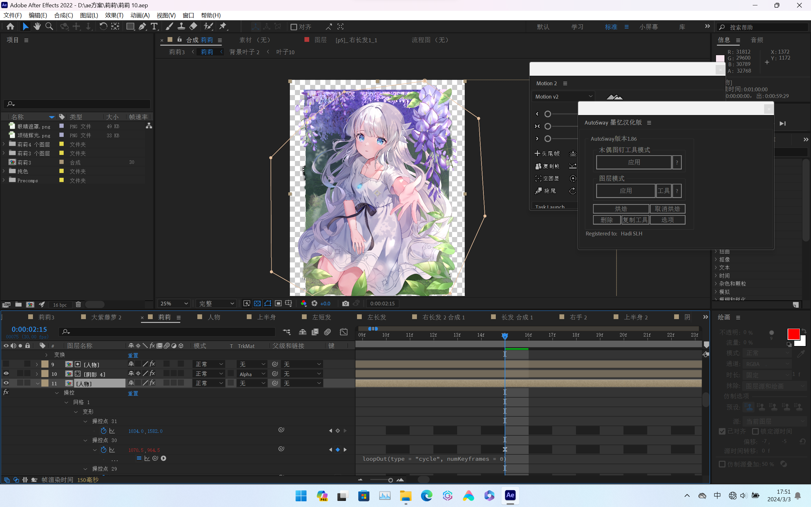Open File Explorer from taskbar
The height and width of the screenshot is (507, 811).
[x=405, y=495]
